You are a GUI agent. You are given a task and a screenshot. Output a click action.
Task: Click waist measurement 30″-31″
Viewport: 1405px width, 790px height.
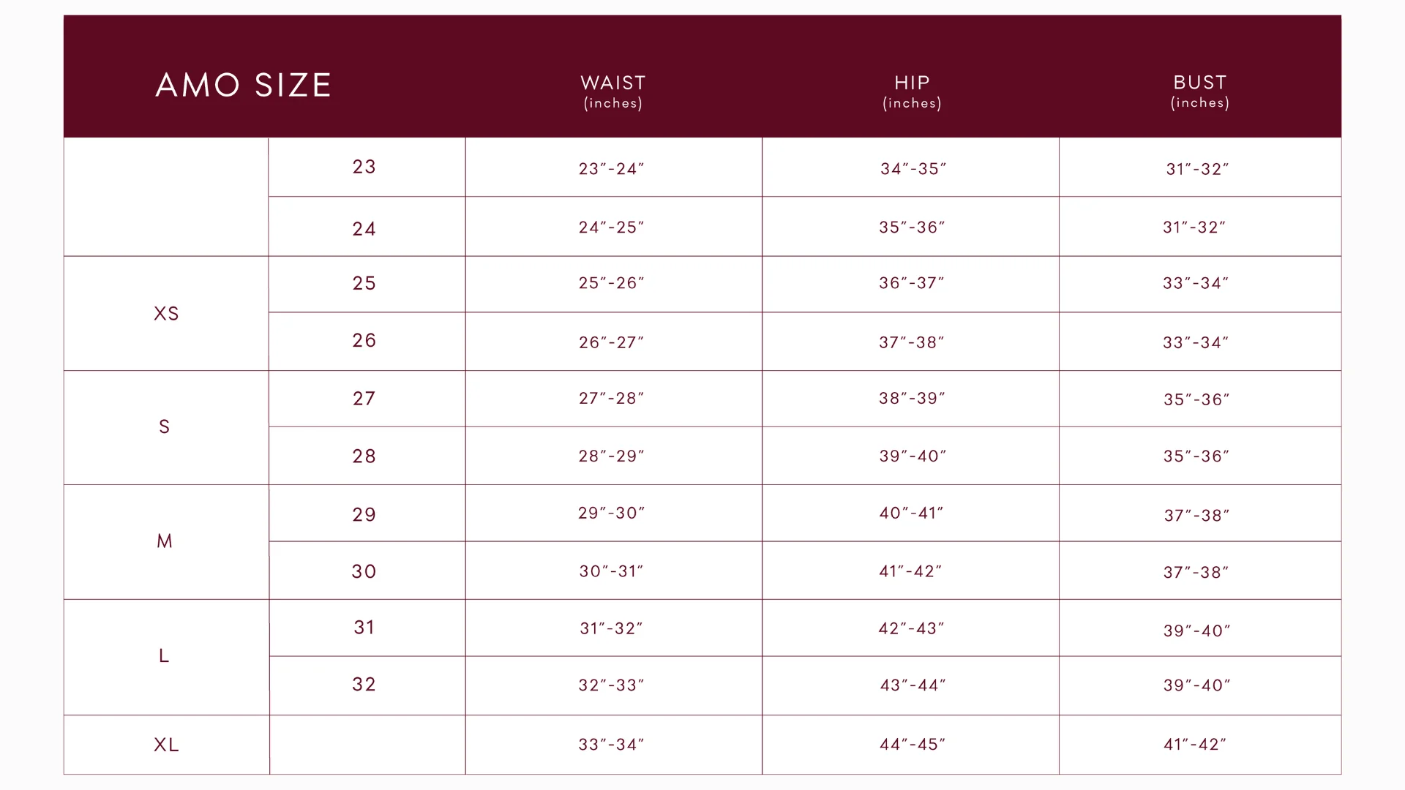click(x=612, y=571)
